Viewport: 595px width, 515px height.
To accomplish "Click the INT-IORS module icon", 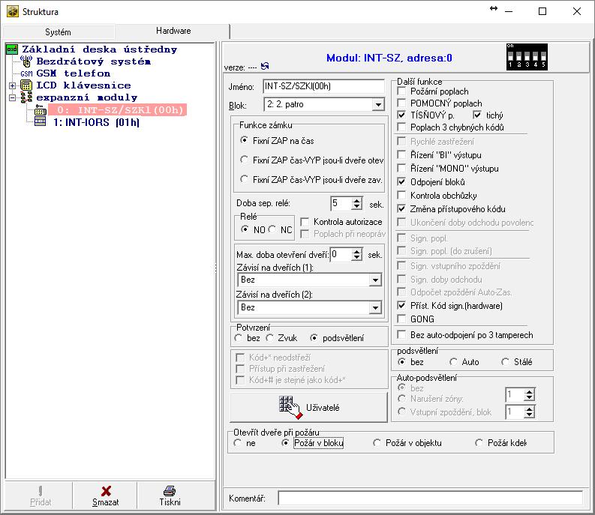I will click(x=40, y=122).
